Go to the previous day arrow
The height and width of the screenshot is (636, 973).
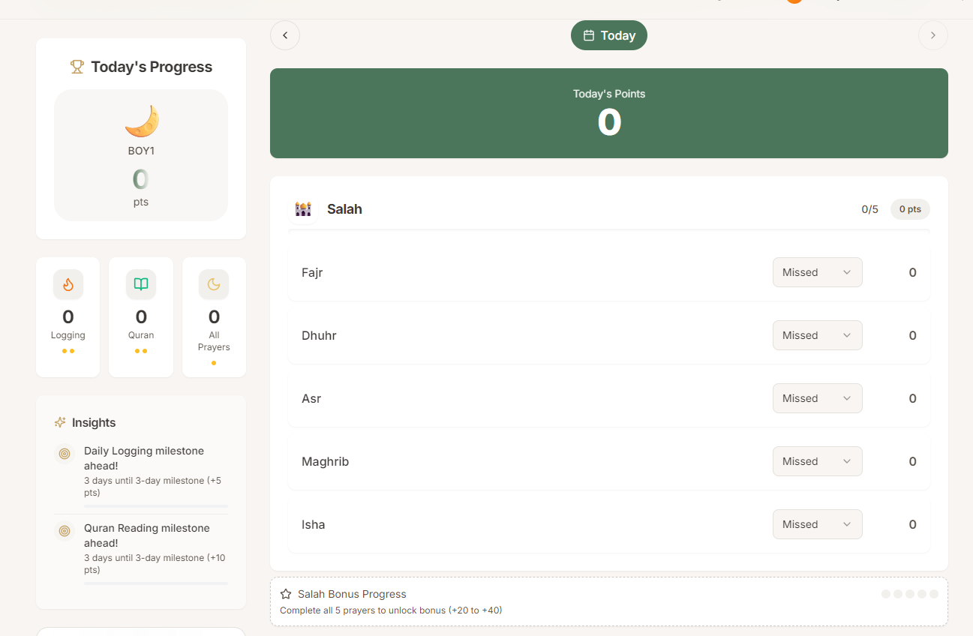pyautogui.click(x=285, y=35)
